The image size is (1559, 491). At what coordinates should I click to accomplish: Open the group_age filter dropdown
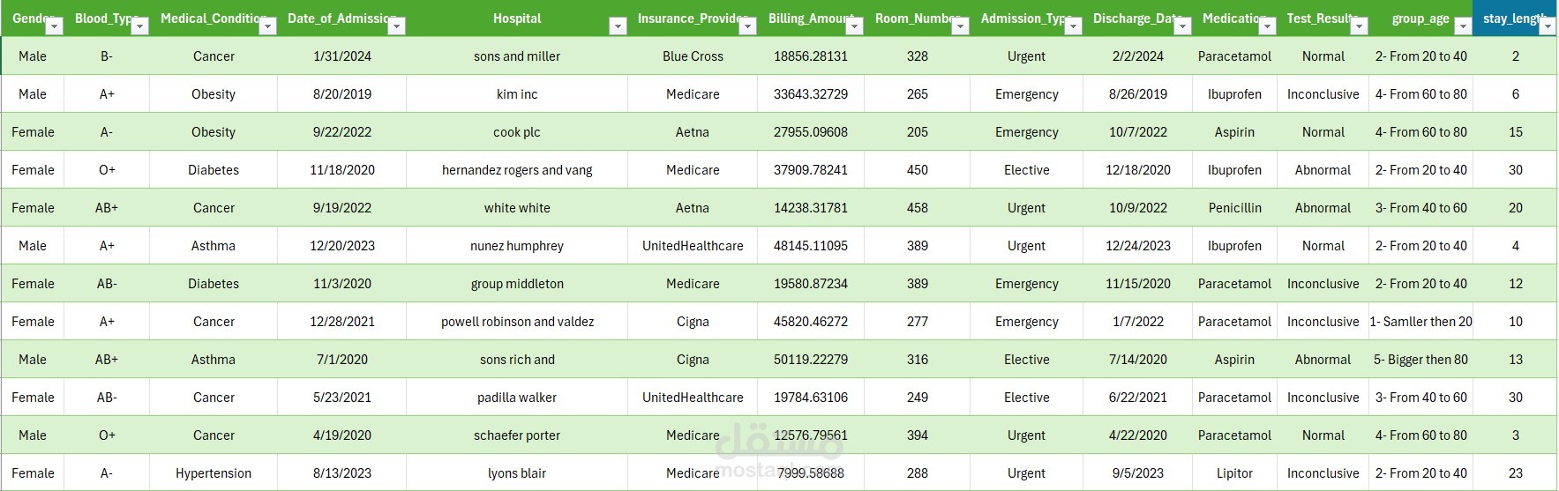pyautogui.click(x=1463, y=26)
